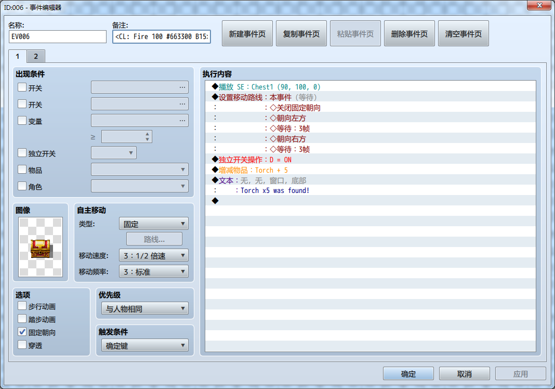The width and height of the screenshot is (555, 389).
Task: Enable the 穿透 option
Action: pos(22,345)
